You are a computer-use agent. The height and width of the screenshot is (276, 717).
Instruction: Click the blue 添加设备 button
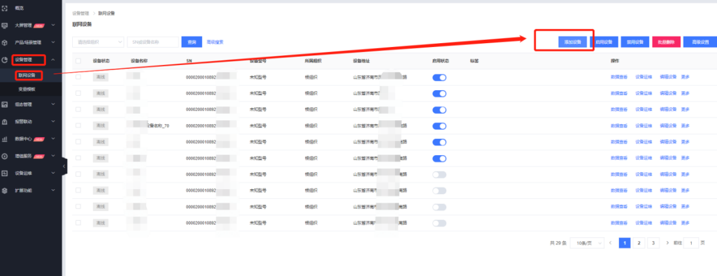(x=572, y=42)
